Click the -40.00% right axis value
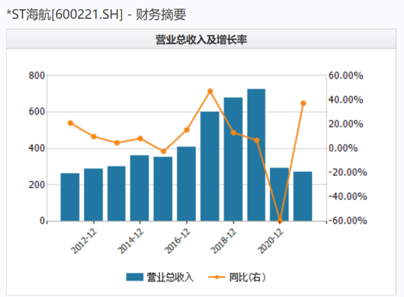This screenshot has width=404, height=297. [x=348, y=196]
